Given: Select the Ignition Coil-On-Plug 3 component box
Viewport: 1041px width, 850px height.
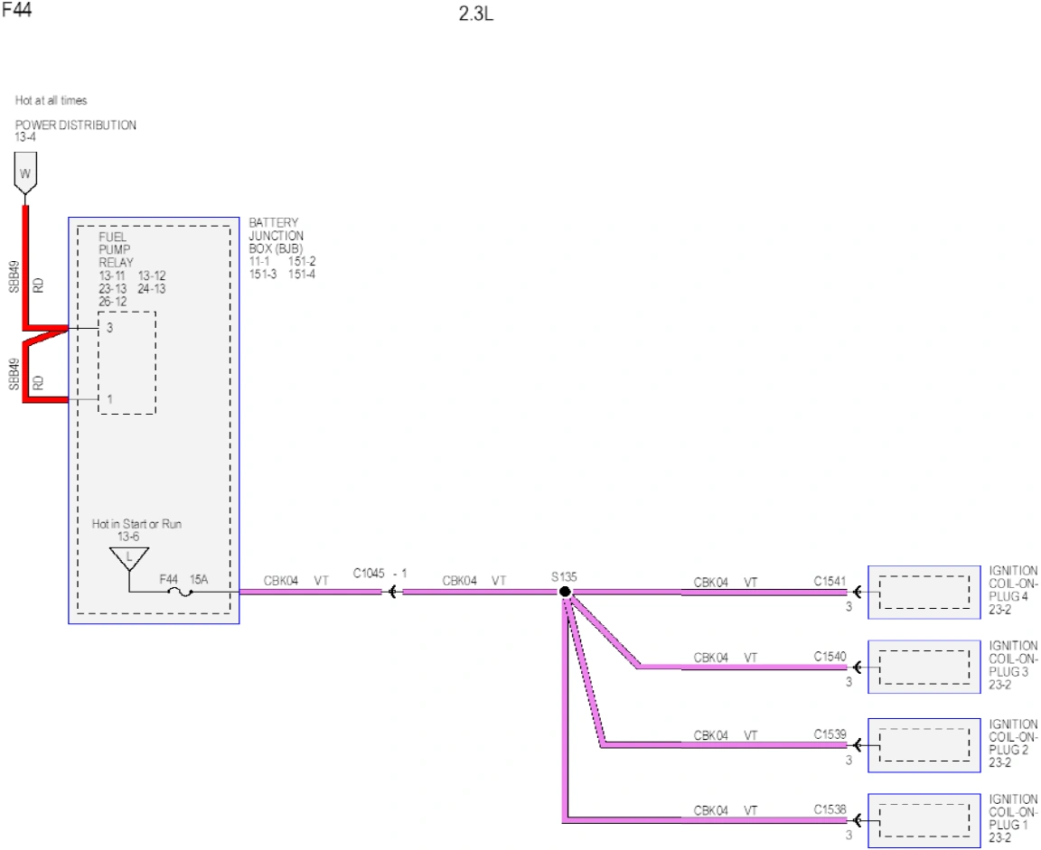Looking at the screenshot, I should [x=924, y=667].
